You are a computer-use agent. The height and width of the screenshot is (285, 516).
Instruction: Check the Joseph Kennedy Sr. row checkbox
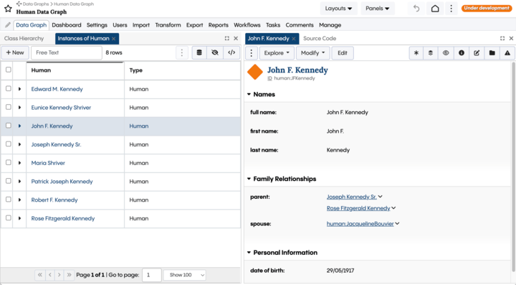[x=9, y=144]
